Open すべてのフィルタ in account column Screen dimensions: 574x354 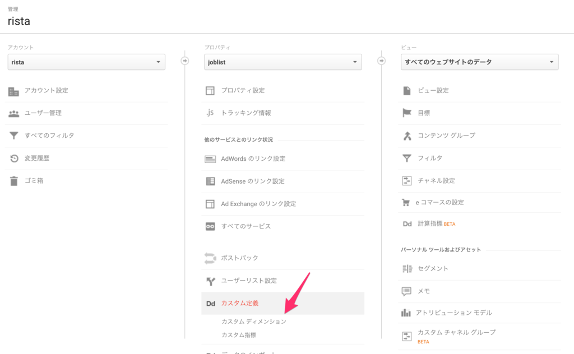49,136
